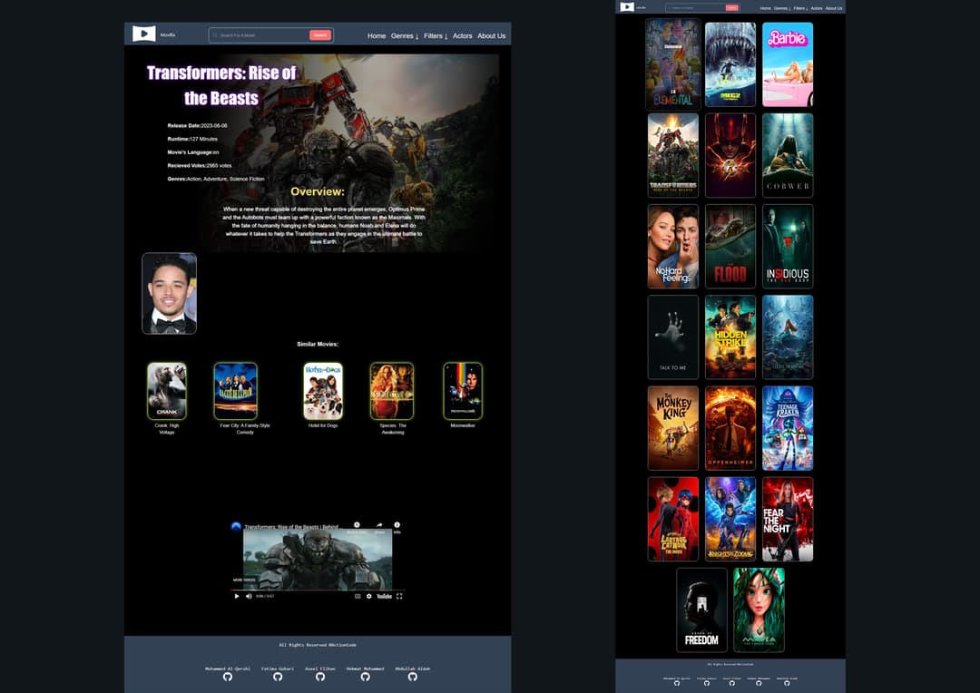
Task: Open the last GitHub icon in grid page footer
Action: click(787, 683)
